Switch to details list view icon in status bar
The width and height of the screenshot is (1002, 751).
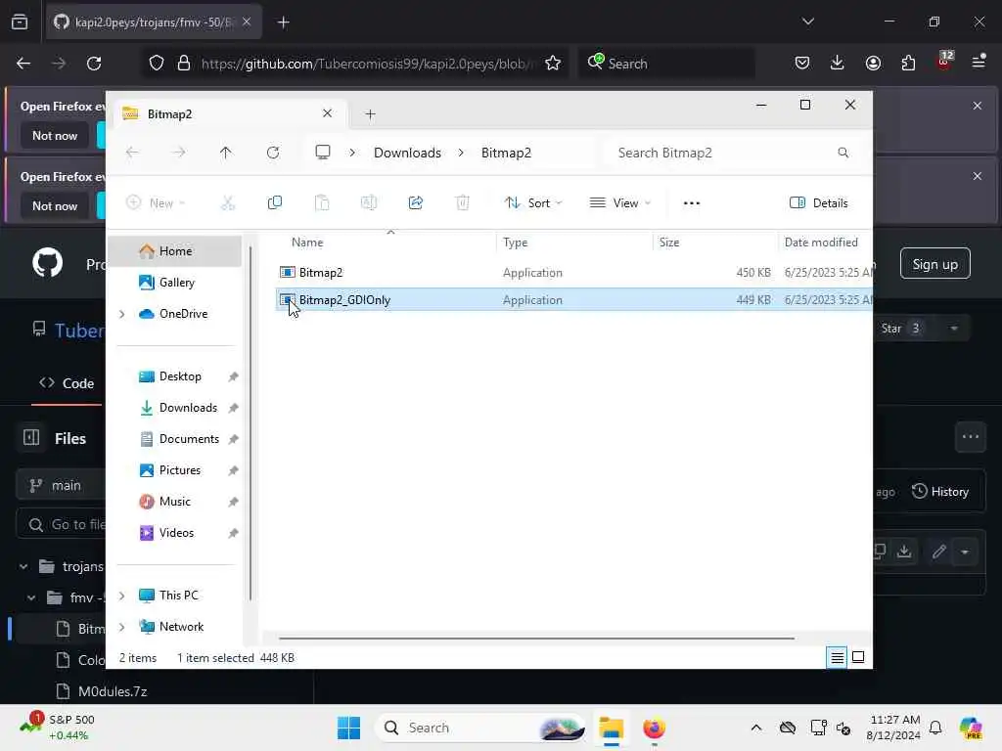tap(837, 657)
